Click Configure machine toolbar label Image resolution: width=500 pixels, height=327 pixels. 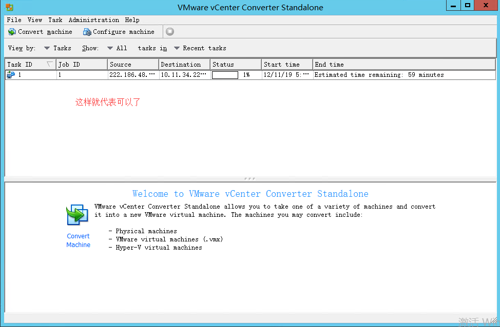coord(123,32)
